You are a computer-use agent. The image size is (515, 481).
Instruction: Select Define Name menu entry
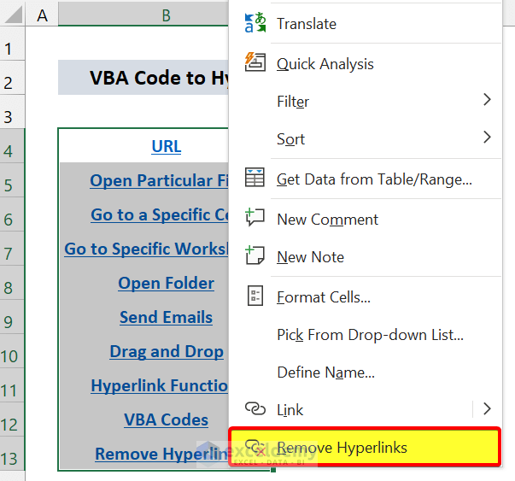tap(325, 372)
